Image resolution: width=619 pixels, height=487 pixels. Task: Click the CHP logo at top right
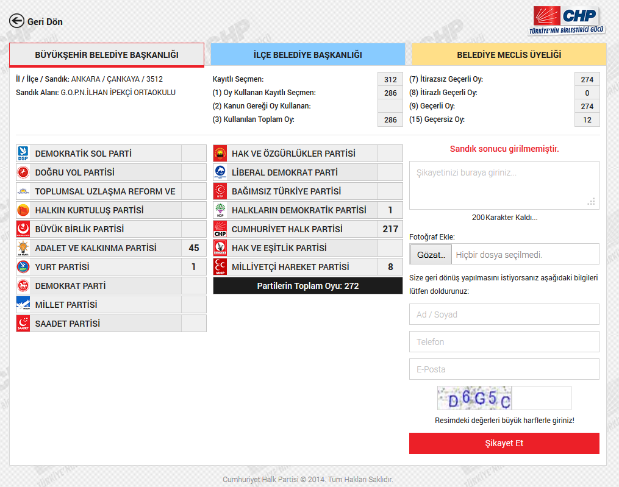pyautogui.click(x=567, y=21)
